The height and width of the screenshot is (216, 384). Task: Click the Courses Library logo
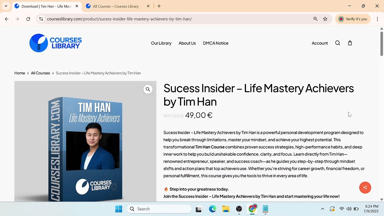[55, 43]
